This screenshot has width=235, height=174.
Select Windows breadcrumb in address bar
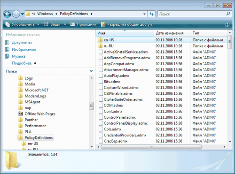(45, 14)
